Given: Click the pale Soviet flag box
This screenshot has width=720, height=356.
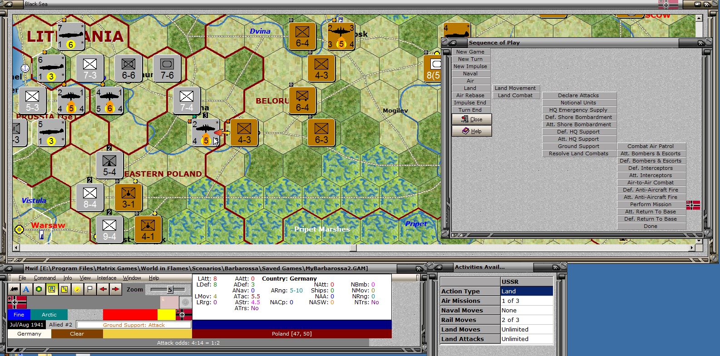Looking at the screenshot, I should tap(169, 302).
